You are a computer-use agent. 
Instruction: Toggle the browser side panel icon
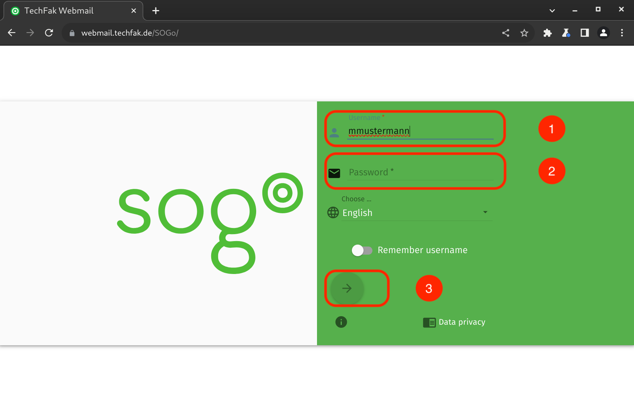tap(585, 33)
